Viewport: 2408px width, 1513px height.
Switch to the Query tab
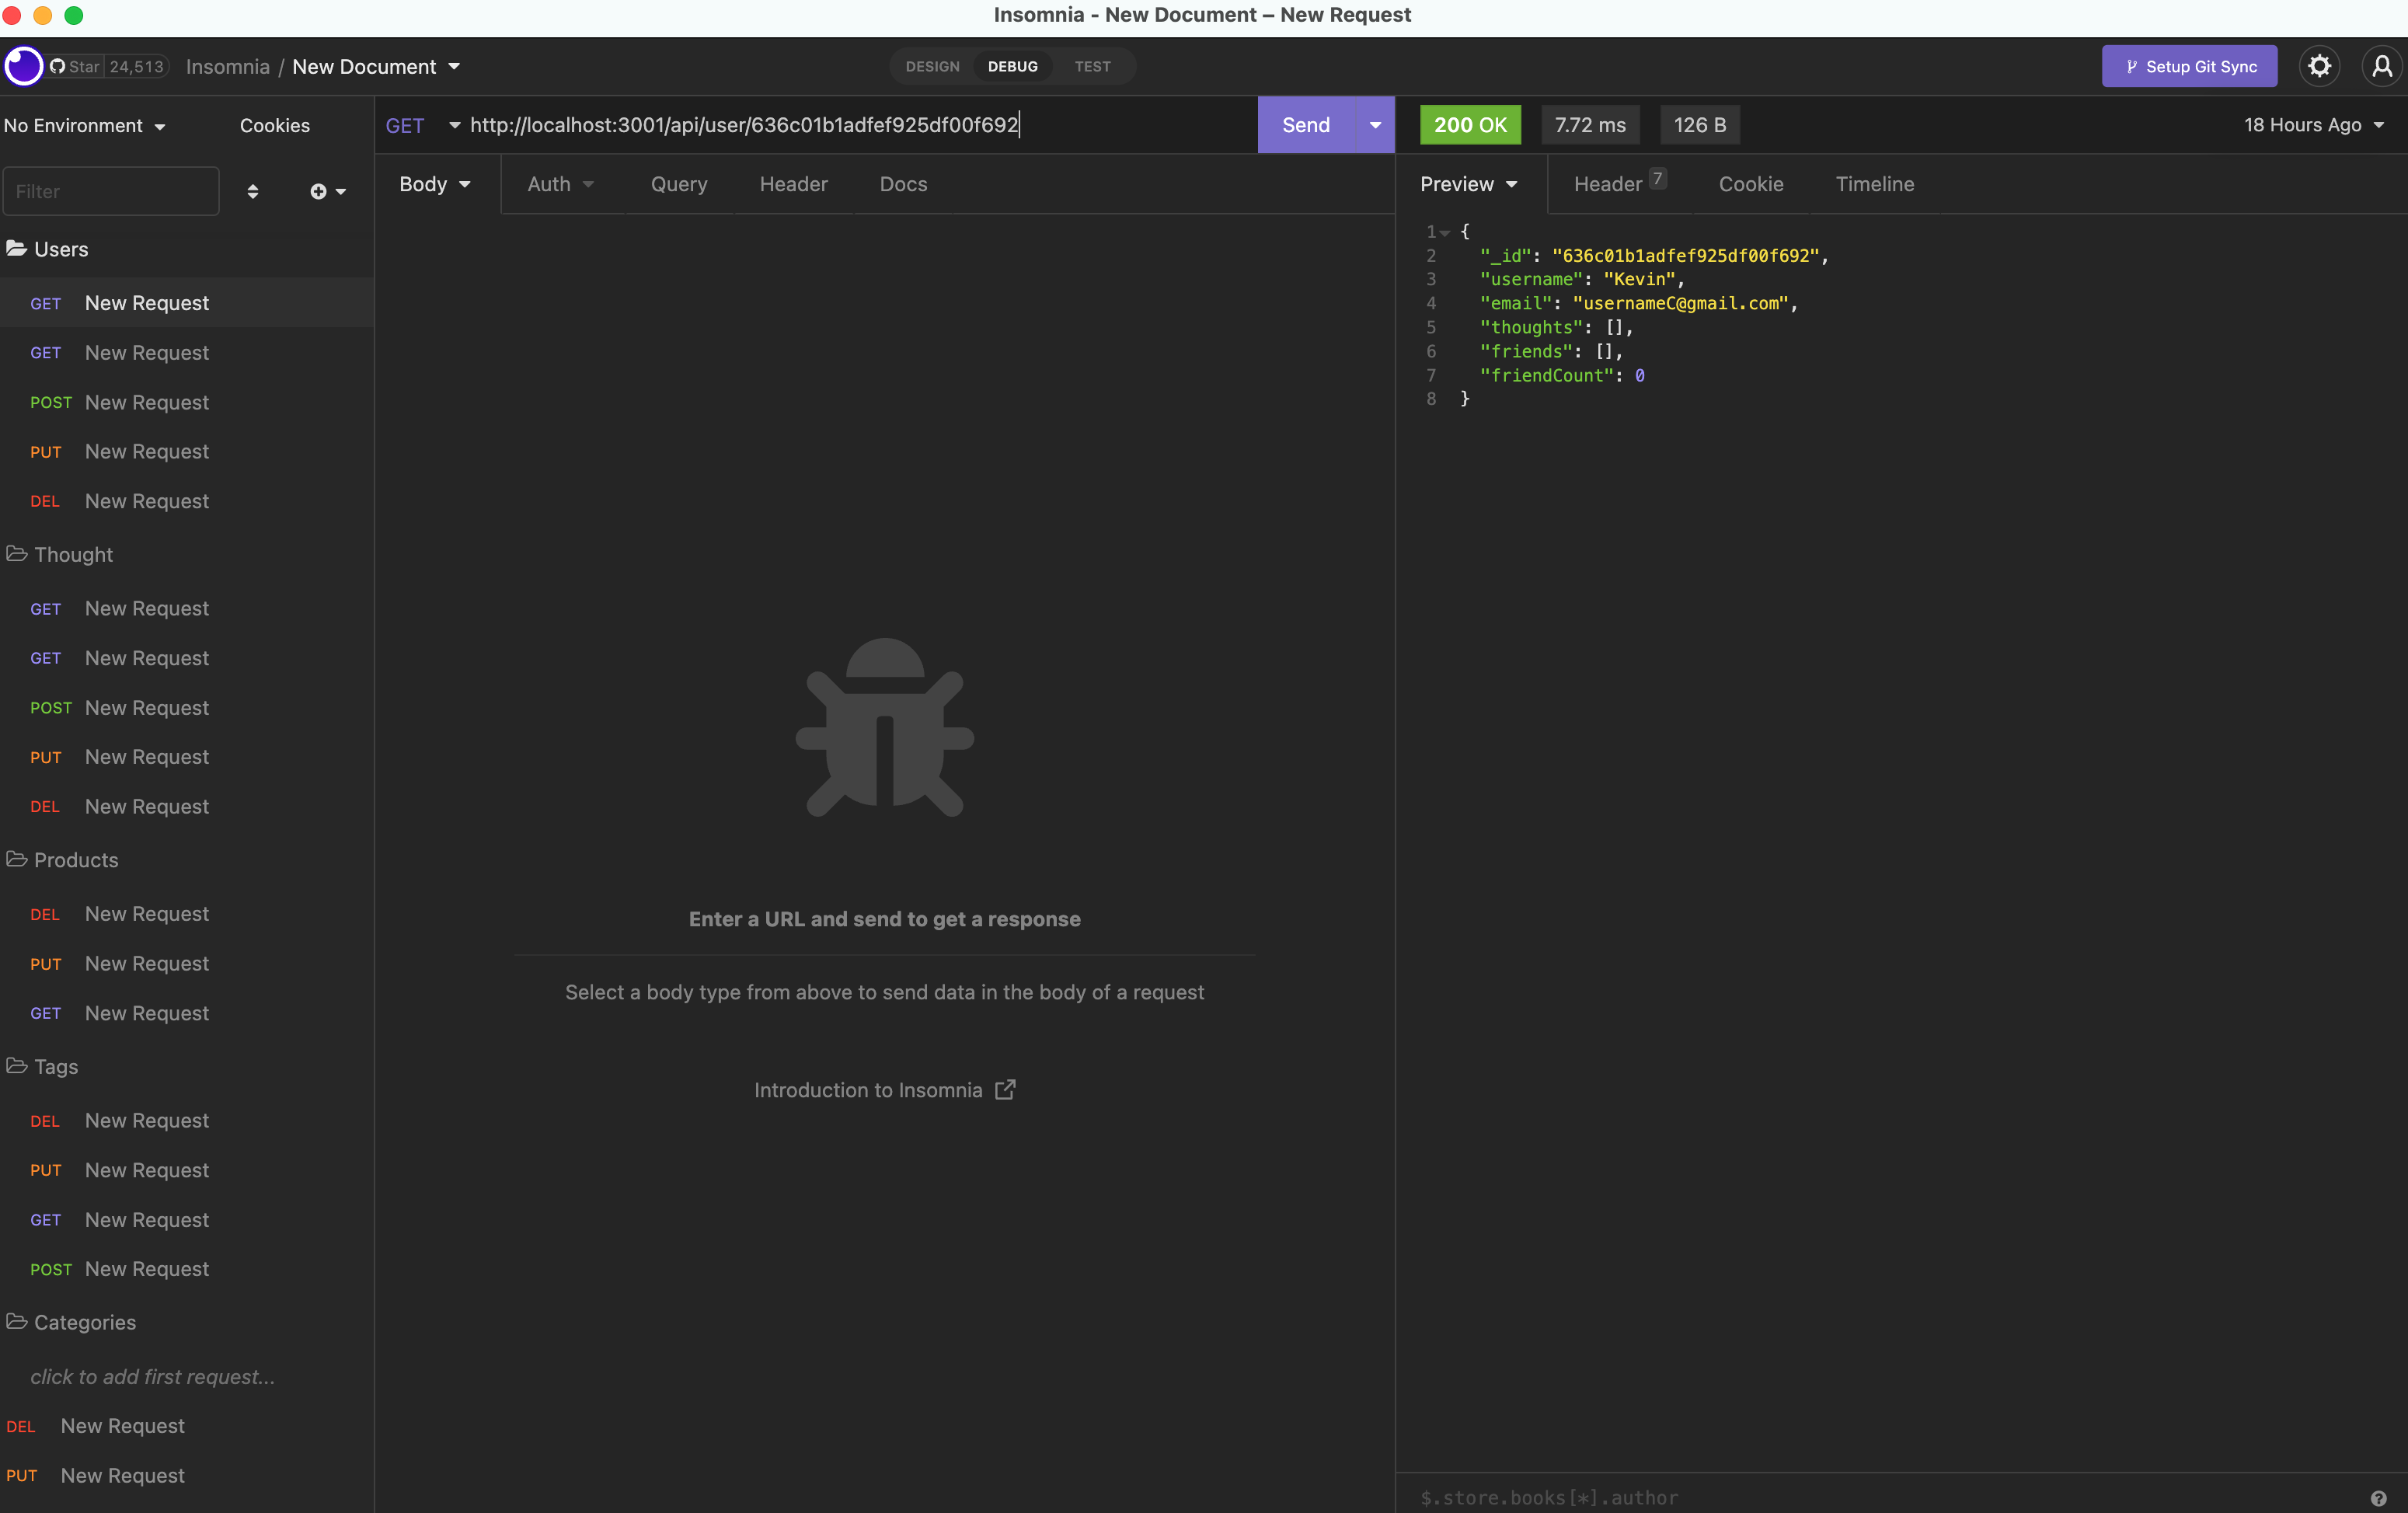pyautogui.click(x=678, y=184)
